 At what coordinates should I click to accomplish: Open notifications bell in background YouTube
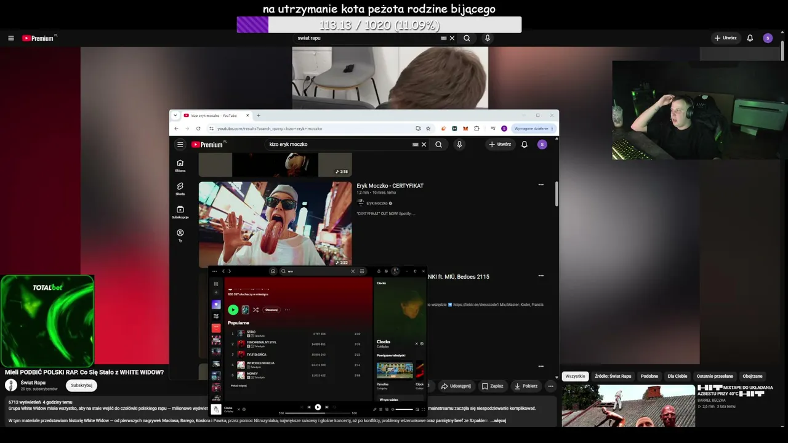coord(750,38)
